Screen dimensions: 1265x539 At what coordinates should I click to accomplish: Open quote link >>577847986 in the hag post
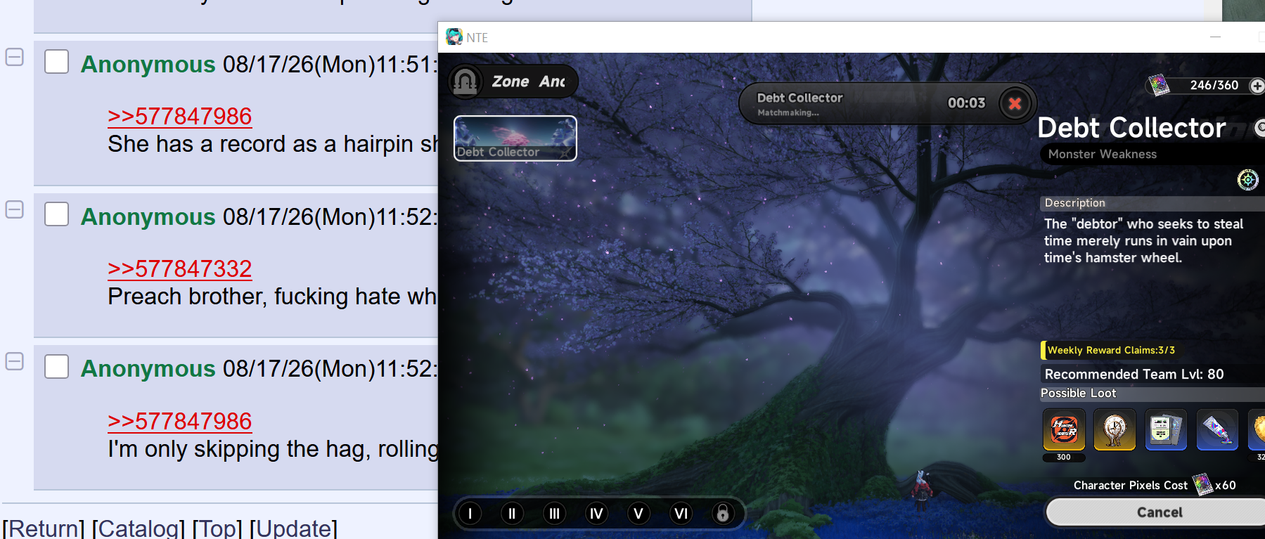(179, 421)
